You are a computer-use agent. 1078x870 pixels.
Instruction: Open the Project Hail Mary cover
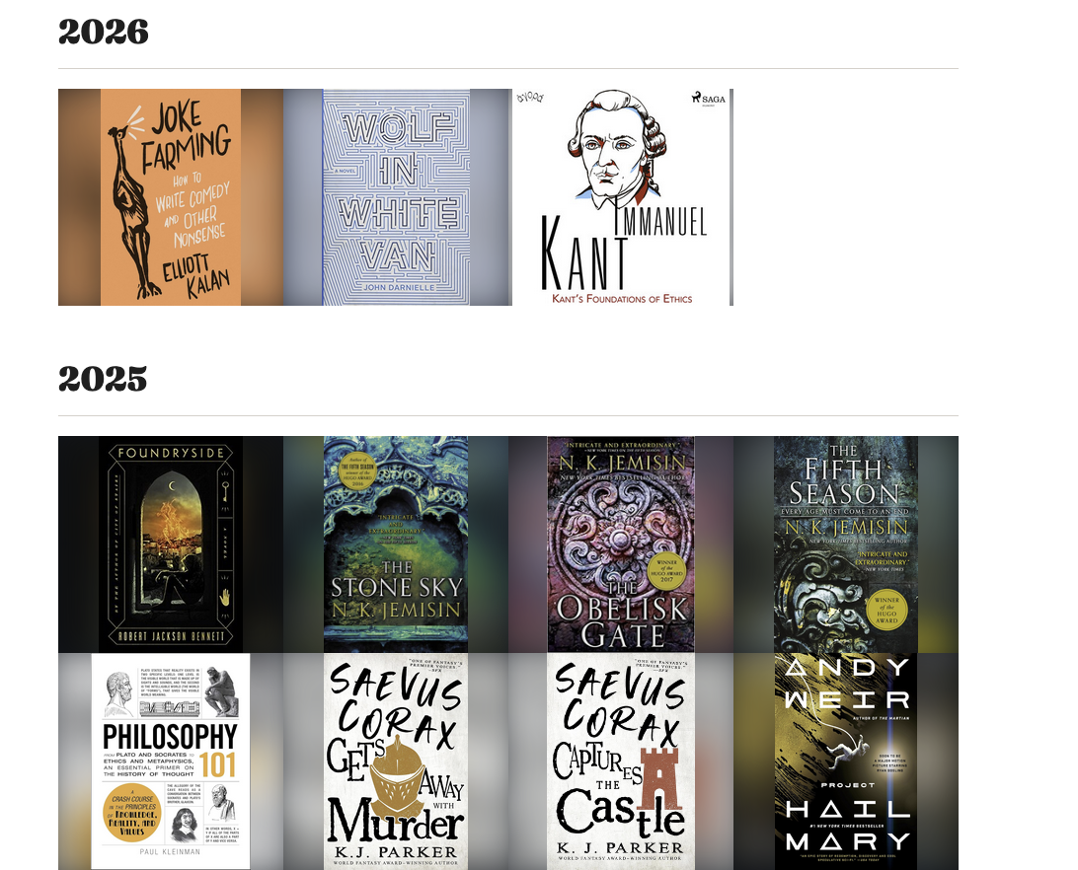click(x=846, y=761)
